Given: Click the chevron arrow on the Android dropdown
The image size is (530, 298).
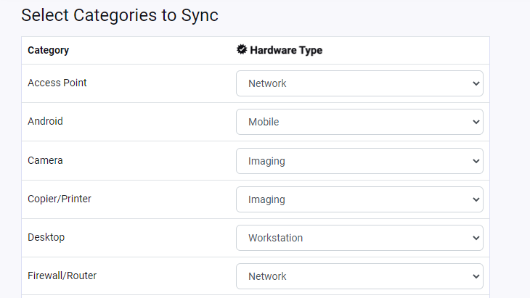Looking at the screenshot, I should tap(476, 122).
